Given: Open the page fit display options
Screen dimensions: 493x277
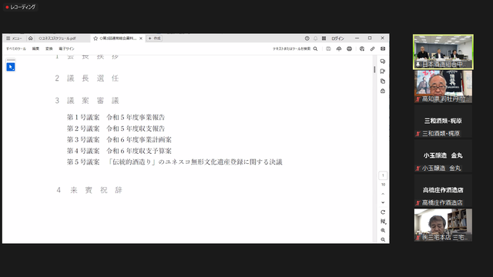Looking at the screenshot, I should (383, 222).
